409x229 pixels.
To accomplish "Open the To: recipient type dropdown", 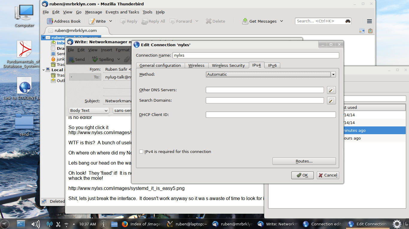I will (85, 77).
